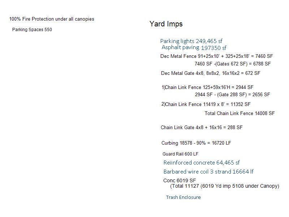
Task: Click the 7460 SF minus Gates line
Action: click(233, 64)
